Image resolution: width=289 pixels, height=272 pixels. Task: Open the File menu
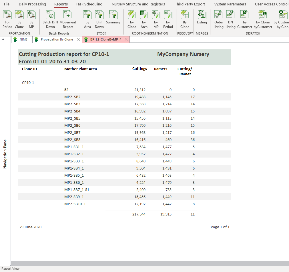coord(7,4)
